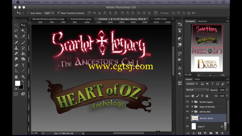This screenshot has height=136, width=242.
Task: Toggle Quick Mask mode
Action: tap(16, 94)
